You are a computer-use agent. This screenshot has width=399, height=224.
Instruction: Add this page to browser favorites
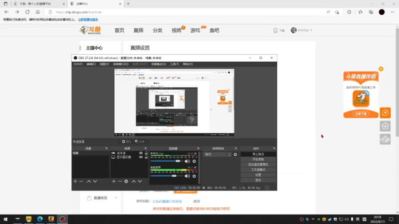click(337, 12)
